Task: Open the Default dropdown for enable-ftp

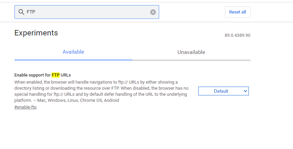Action: coord(224,91)
